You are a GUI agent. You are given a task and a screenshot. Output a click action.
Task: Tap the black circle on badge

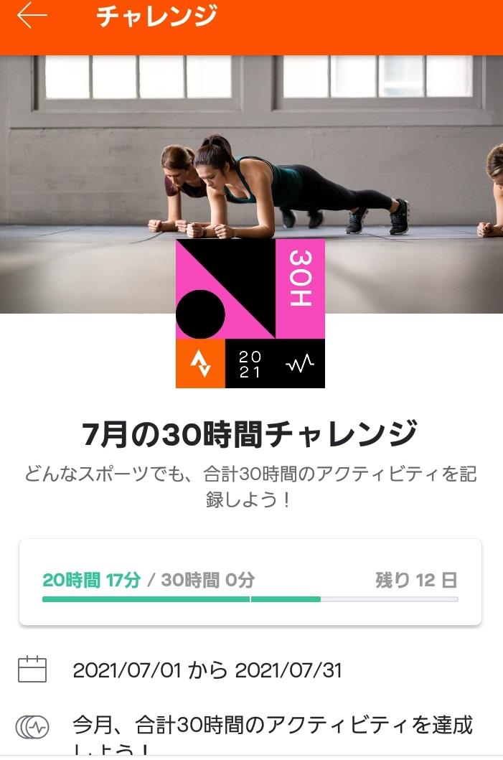pos(200,314)
